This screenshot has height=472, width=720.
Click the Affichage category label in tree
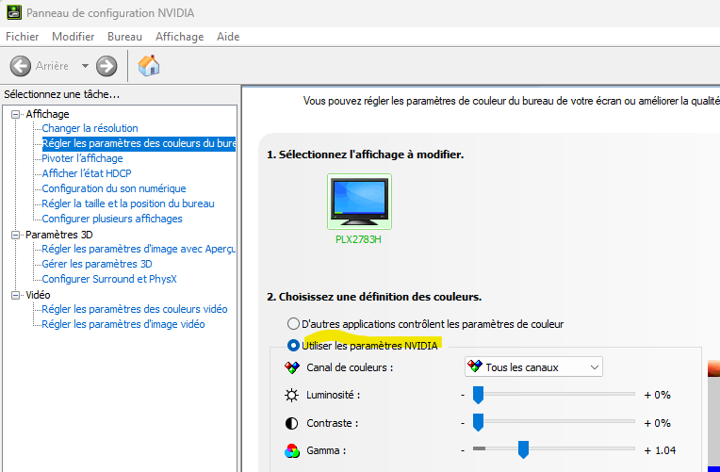(47, 114)
